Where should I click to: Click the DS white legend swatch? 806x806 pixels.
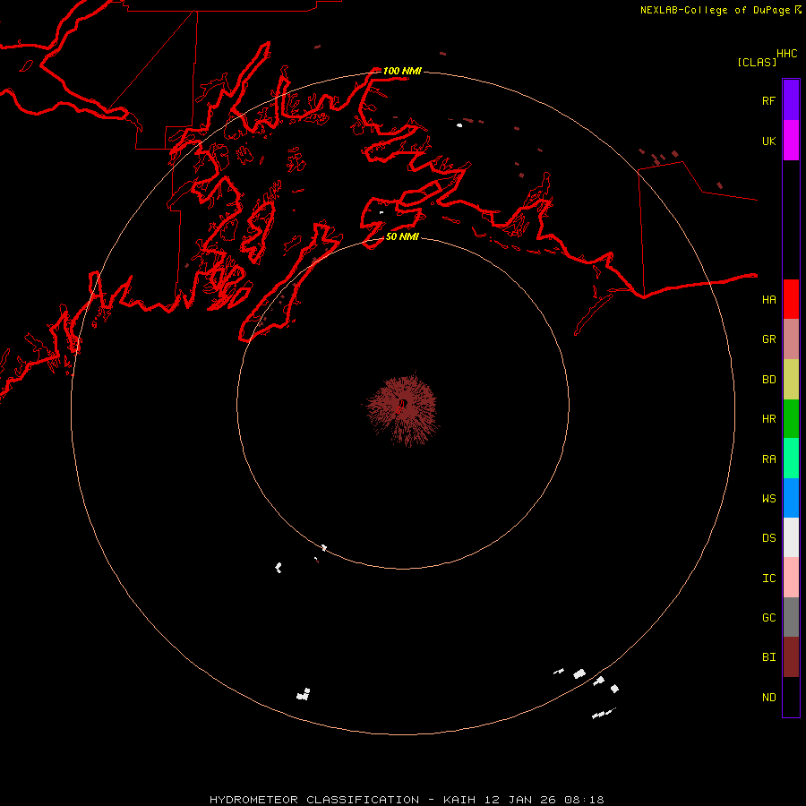pyautogui.click(x=791, y=537)
